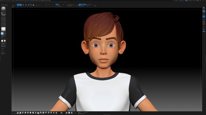Select the light blue main color swatch

2,34
